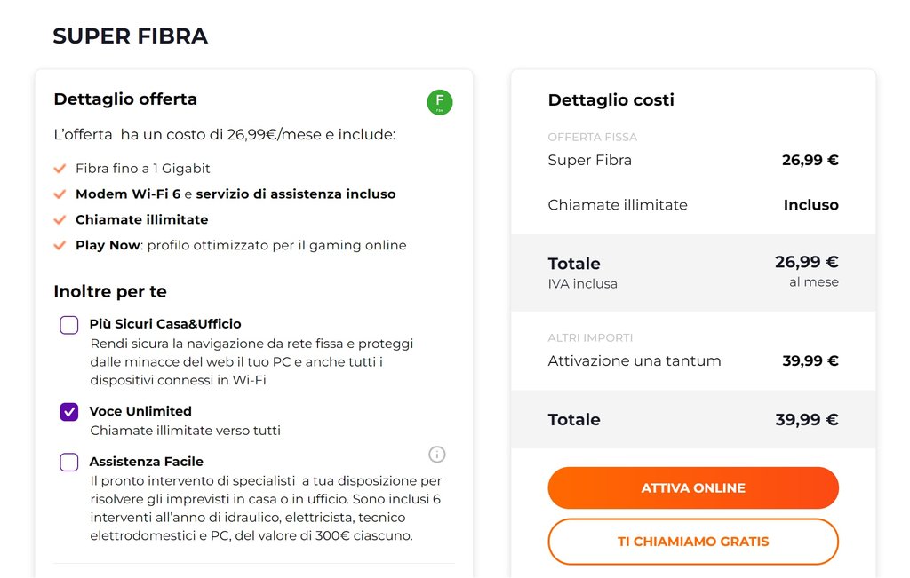Click the checkmark icon next to Play Now
The height and width of the screenshot is (578, 910).
(60, 245)
